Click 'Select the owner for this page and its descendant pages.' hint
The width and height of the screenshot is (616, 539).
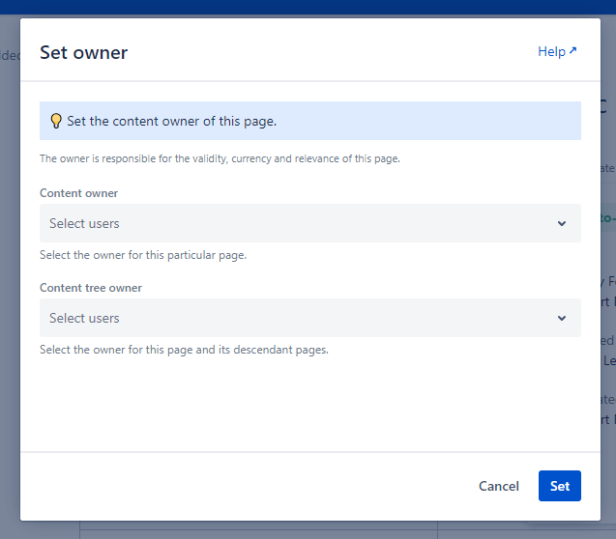point(184,350)
